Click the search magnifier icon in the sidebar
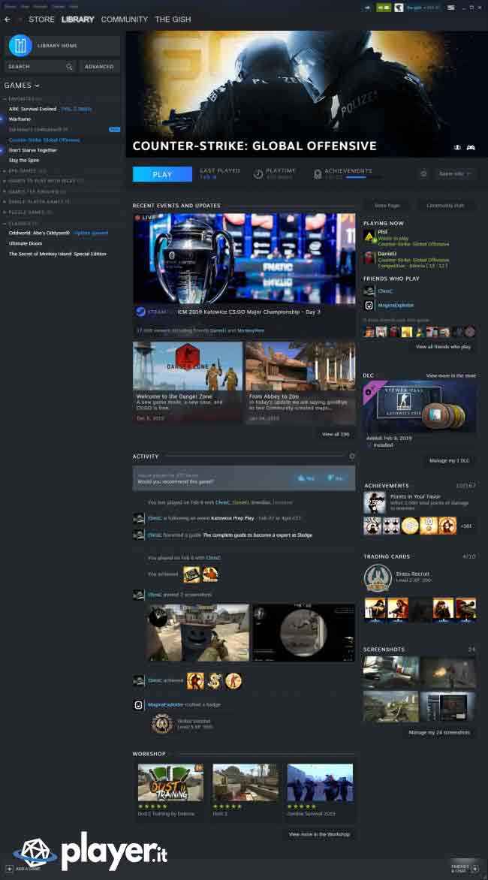 point(69,67)
